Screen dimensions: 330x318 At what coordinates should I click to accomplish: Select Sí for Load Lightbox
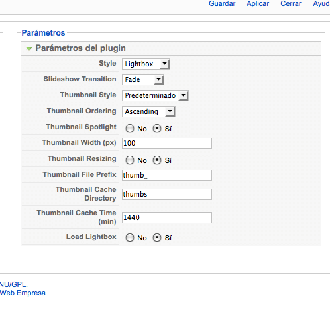click(157, 238)
